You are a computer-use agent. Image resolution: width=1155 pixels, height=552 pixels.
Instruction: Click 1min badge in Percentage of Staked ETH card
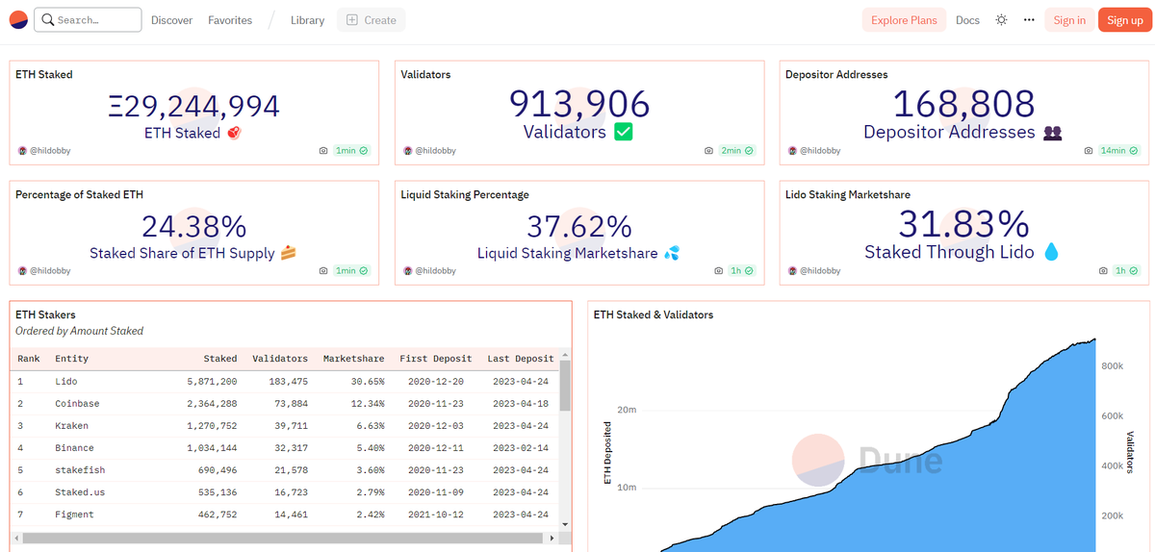coord(351,271)
